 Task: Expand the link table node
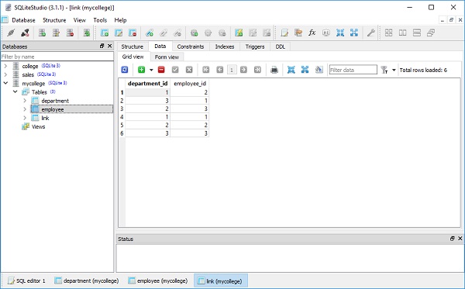click(x=25, y=118)
